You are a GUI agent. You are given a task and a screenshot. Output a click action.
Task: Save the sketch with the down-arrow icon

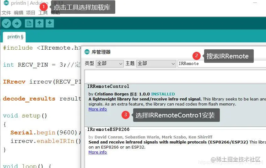click(x=50, y=24)
